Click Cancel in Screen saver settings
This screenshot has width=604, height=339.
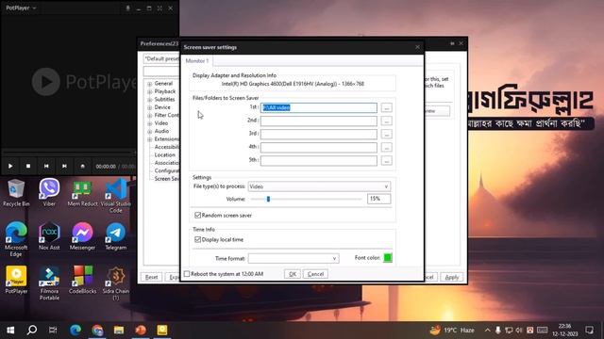coord(315,274)
